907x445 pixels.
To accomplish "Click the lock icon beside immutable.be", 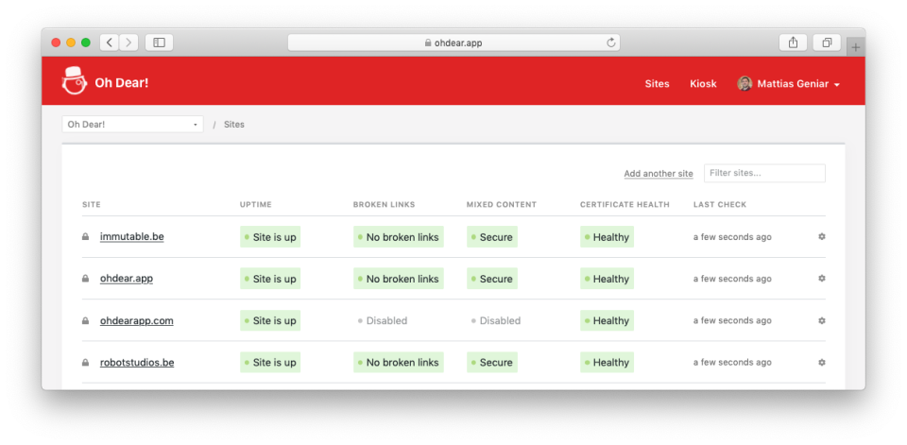I will pyautogui.click(x=86, y=237).
